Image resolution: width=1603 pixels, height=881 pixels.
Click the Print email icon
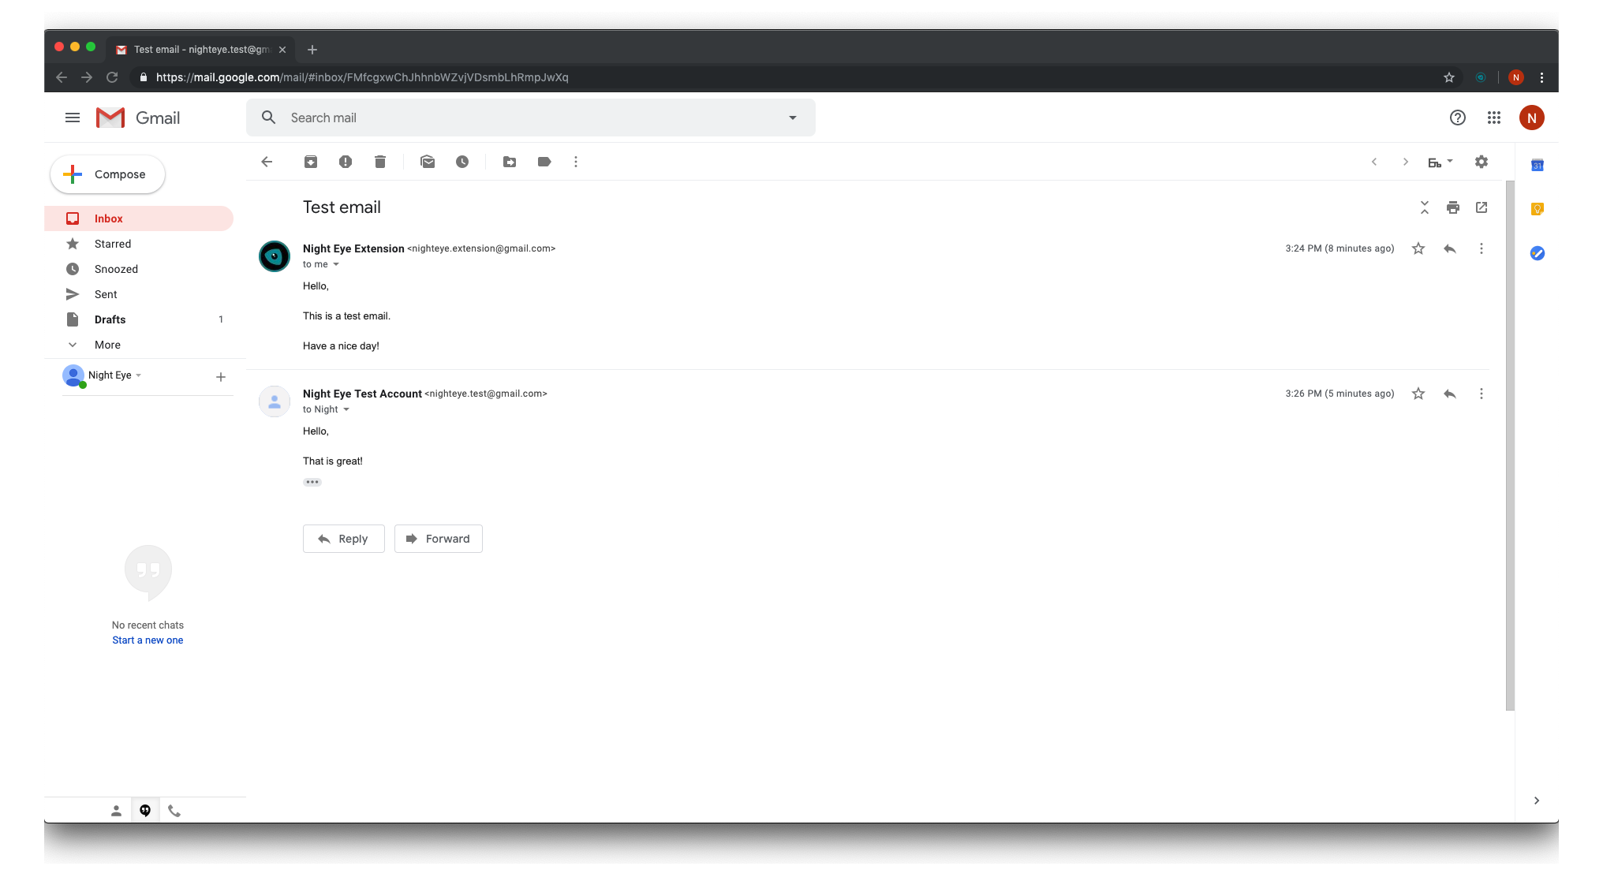tap(1452, 207)
